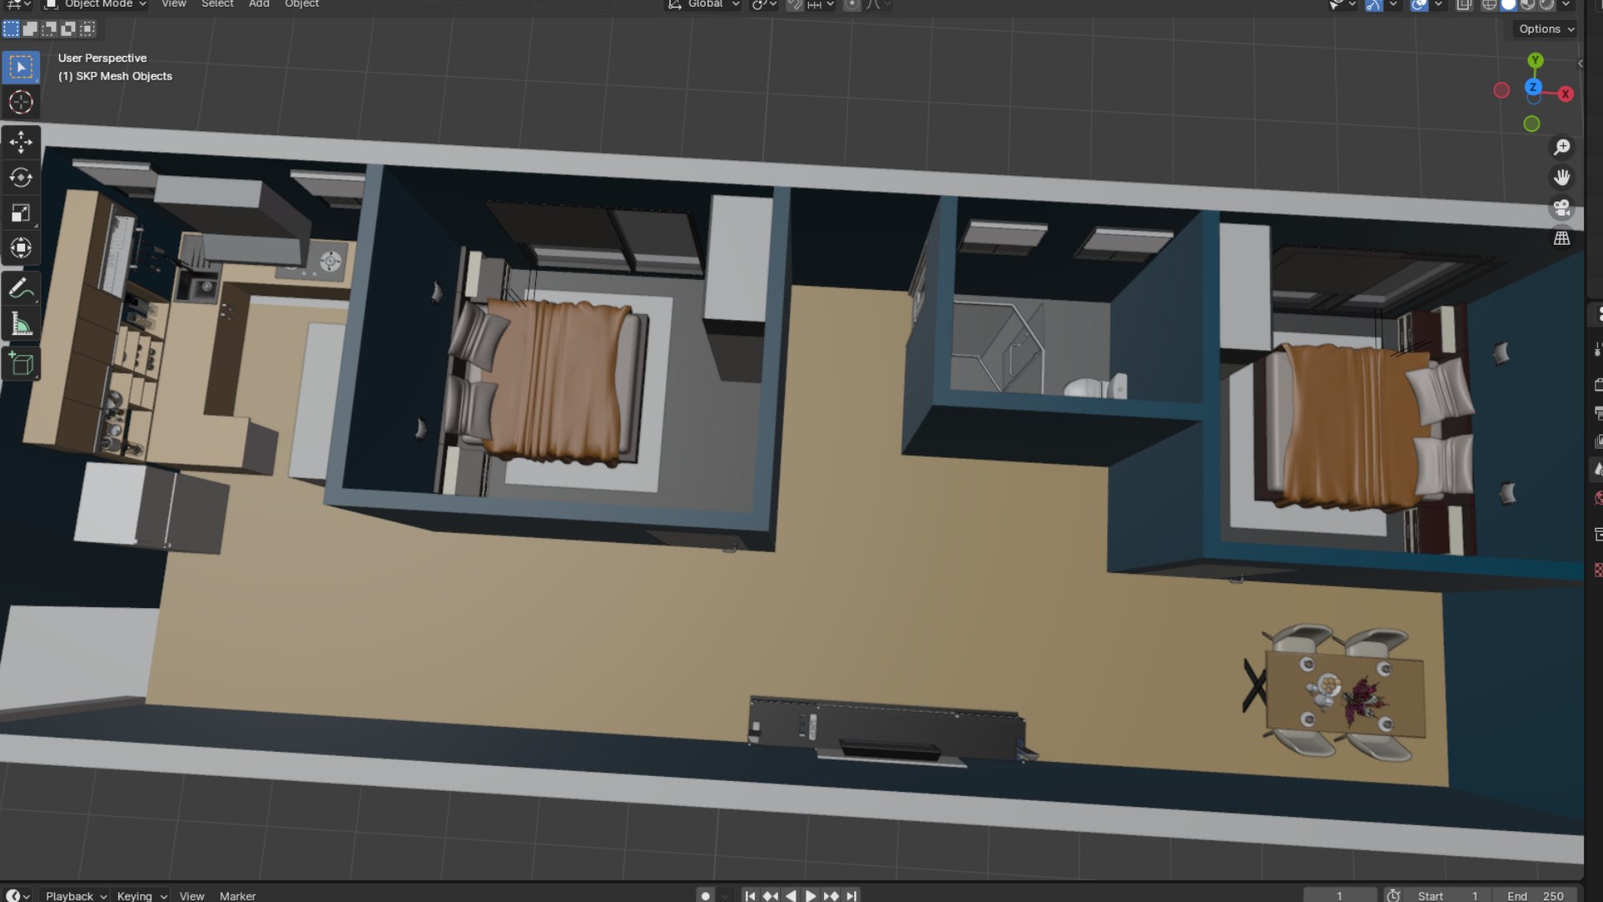Click the negative X axis gizmo circle
The width and height of the screenshot is (1603, 902).
(1501, 90)
